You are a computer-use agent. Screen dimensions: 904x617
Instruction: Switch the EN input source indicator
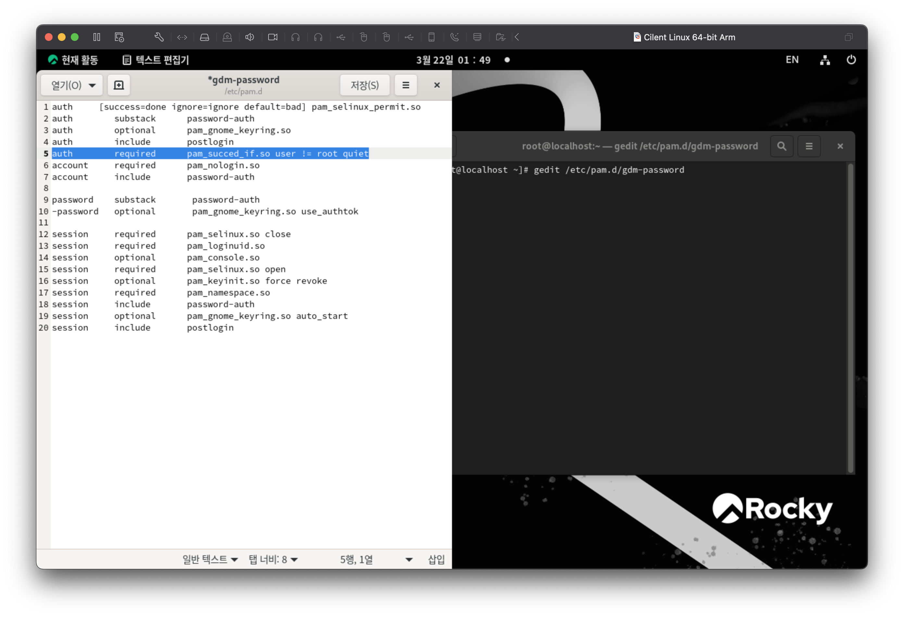coord(792,60)
